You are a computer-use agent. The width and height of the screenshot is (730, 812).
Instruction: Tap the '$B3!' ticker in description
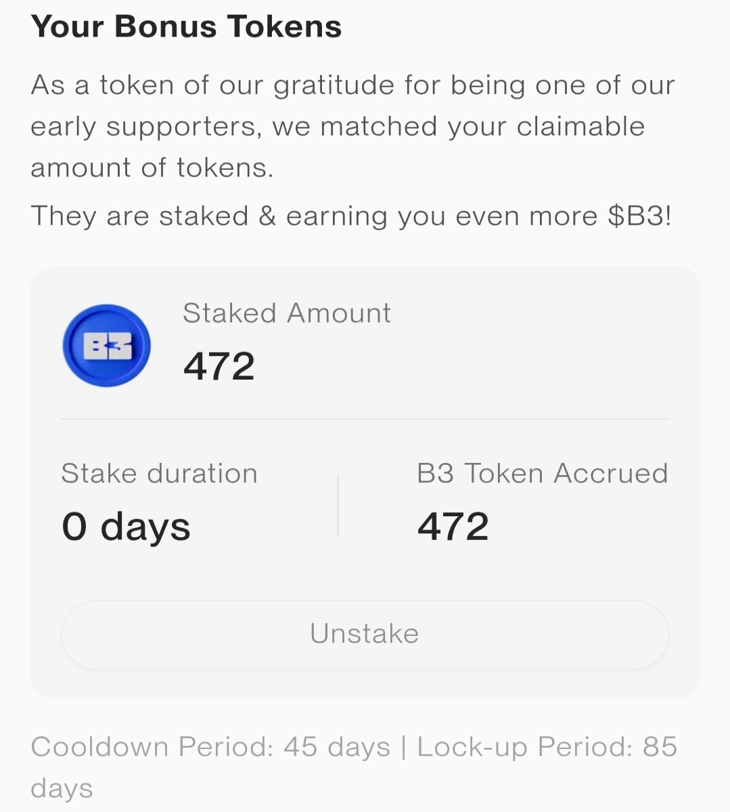639,216
